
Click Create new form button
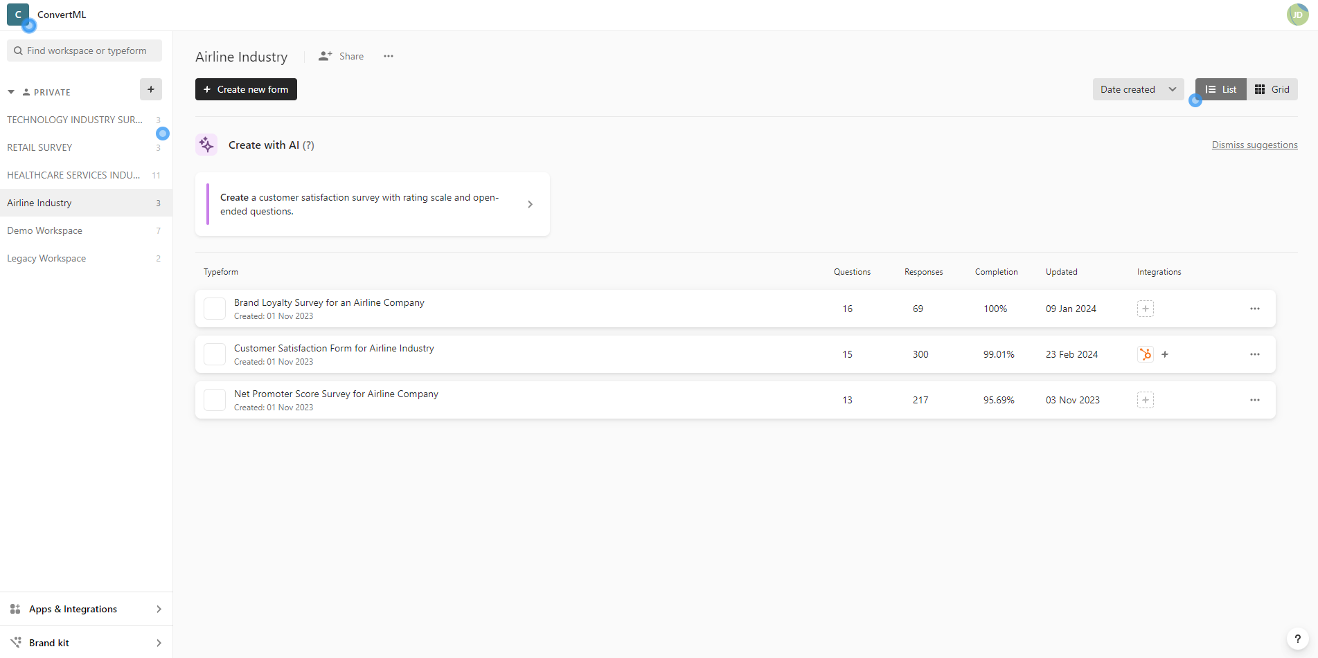click(x=246, y=89)
